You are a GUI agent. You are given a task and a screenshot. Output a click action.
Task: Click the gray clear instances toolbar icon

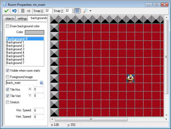(x=23, y=11)
